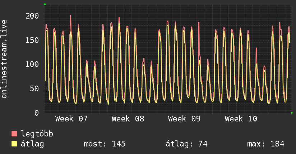
Task: Click the green arrow ending x-axis
Action: (x=292, y=113)
